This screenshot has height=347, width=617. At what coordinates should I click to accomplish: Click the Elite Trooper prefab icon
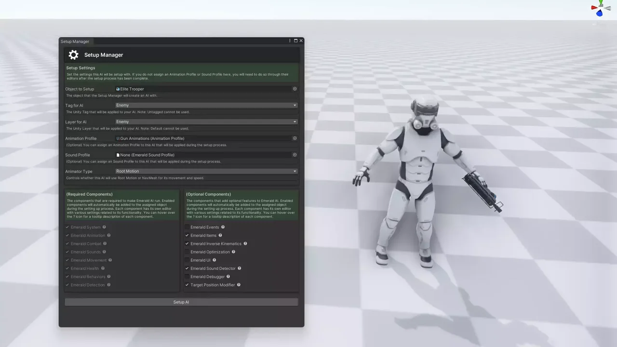click(x=118, y=89)
